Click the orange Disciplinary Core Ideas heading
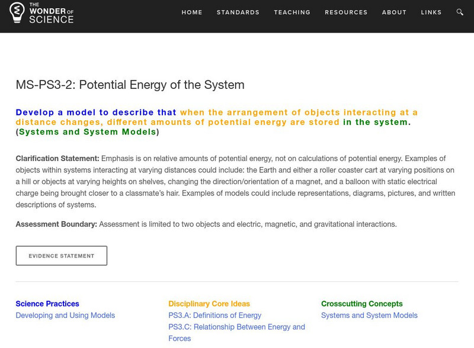Viewport: 474px width, 348px height. (x=209, y=304)
